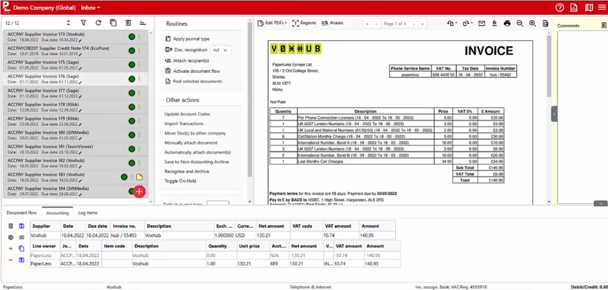608x290 pixels.
Task: Switch to the Log items tab
Action: coord(88,212)
